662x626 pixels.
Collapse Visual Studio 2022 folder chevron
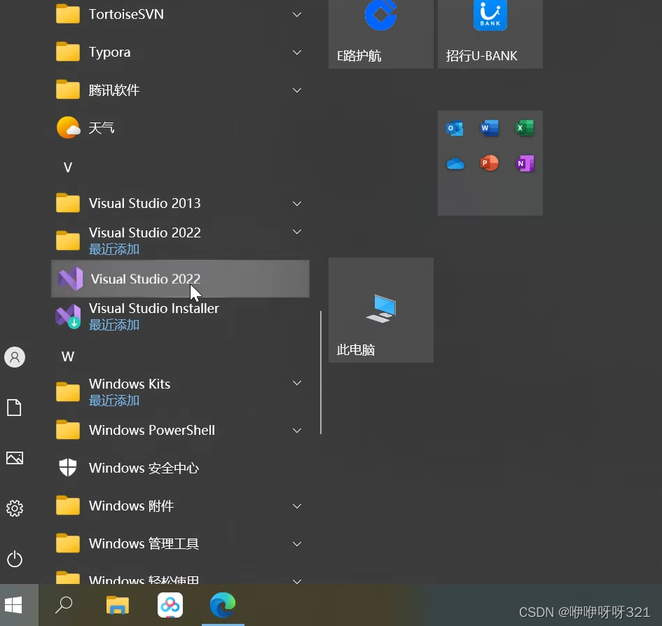297,232
